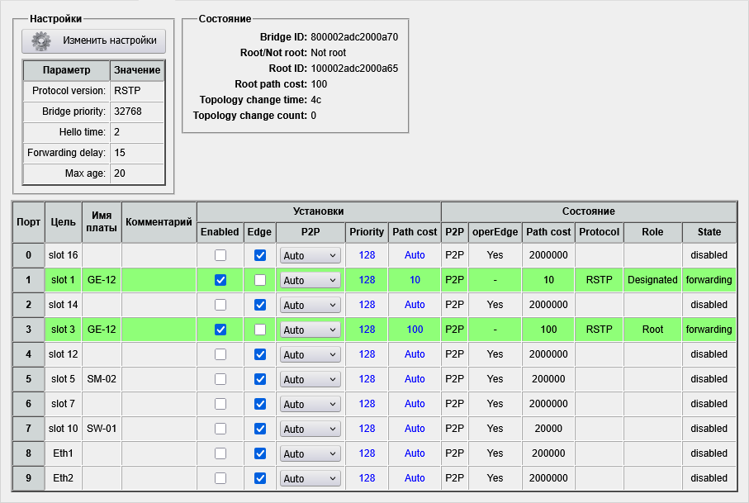Click the Параметр header in settings table
749x503 pixels.
(x=66, y=71)
